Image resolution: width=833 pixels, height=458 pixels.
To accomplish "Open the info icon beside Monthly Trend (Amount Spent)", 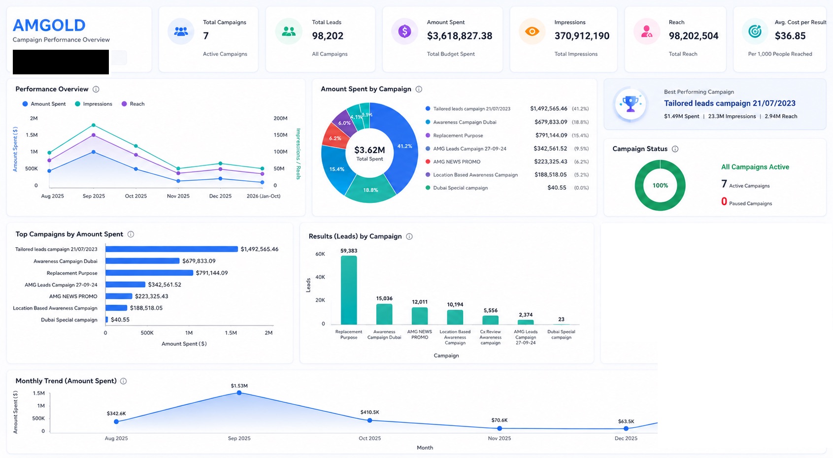I will (x=123, y=381).
